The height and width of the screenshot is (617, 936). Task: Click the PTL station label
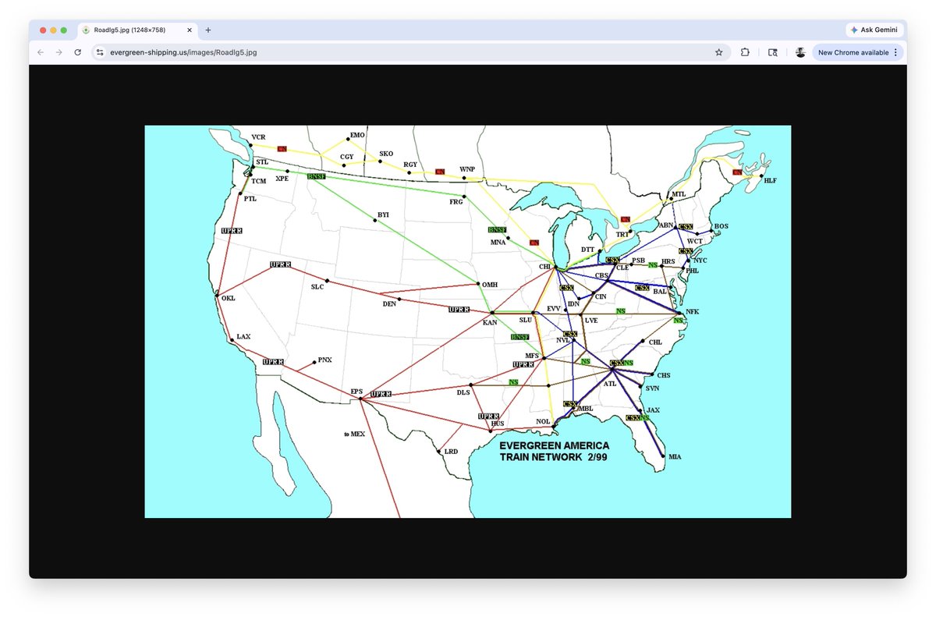(x=250, y=199)
